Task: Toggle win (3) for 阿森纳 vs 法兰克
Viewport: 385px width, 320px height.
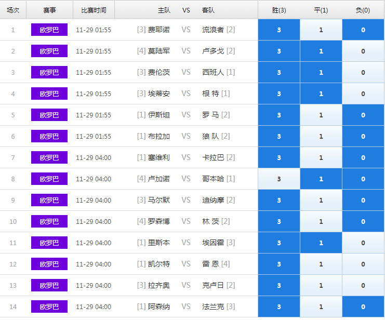Action: pyautogui.click(x=279, y=306)
